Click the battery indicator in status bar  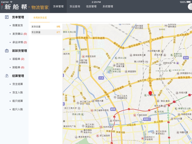(x=189, y=2)
